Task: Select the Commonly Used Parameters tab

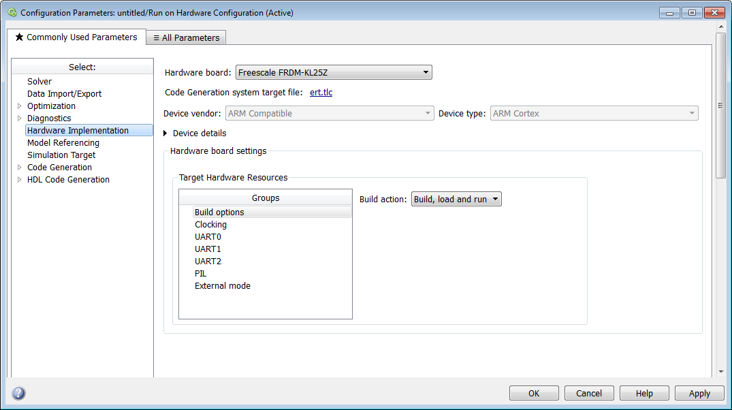Action: tap(76, 37)
